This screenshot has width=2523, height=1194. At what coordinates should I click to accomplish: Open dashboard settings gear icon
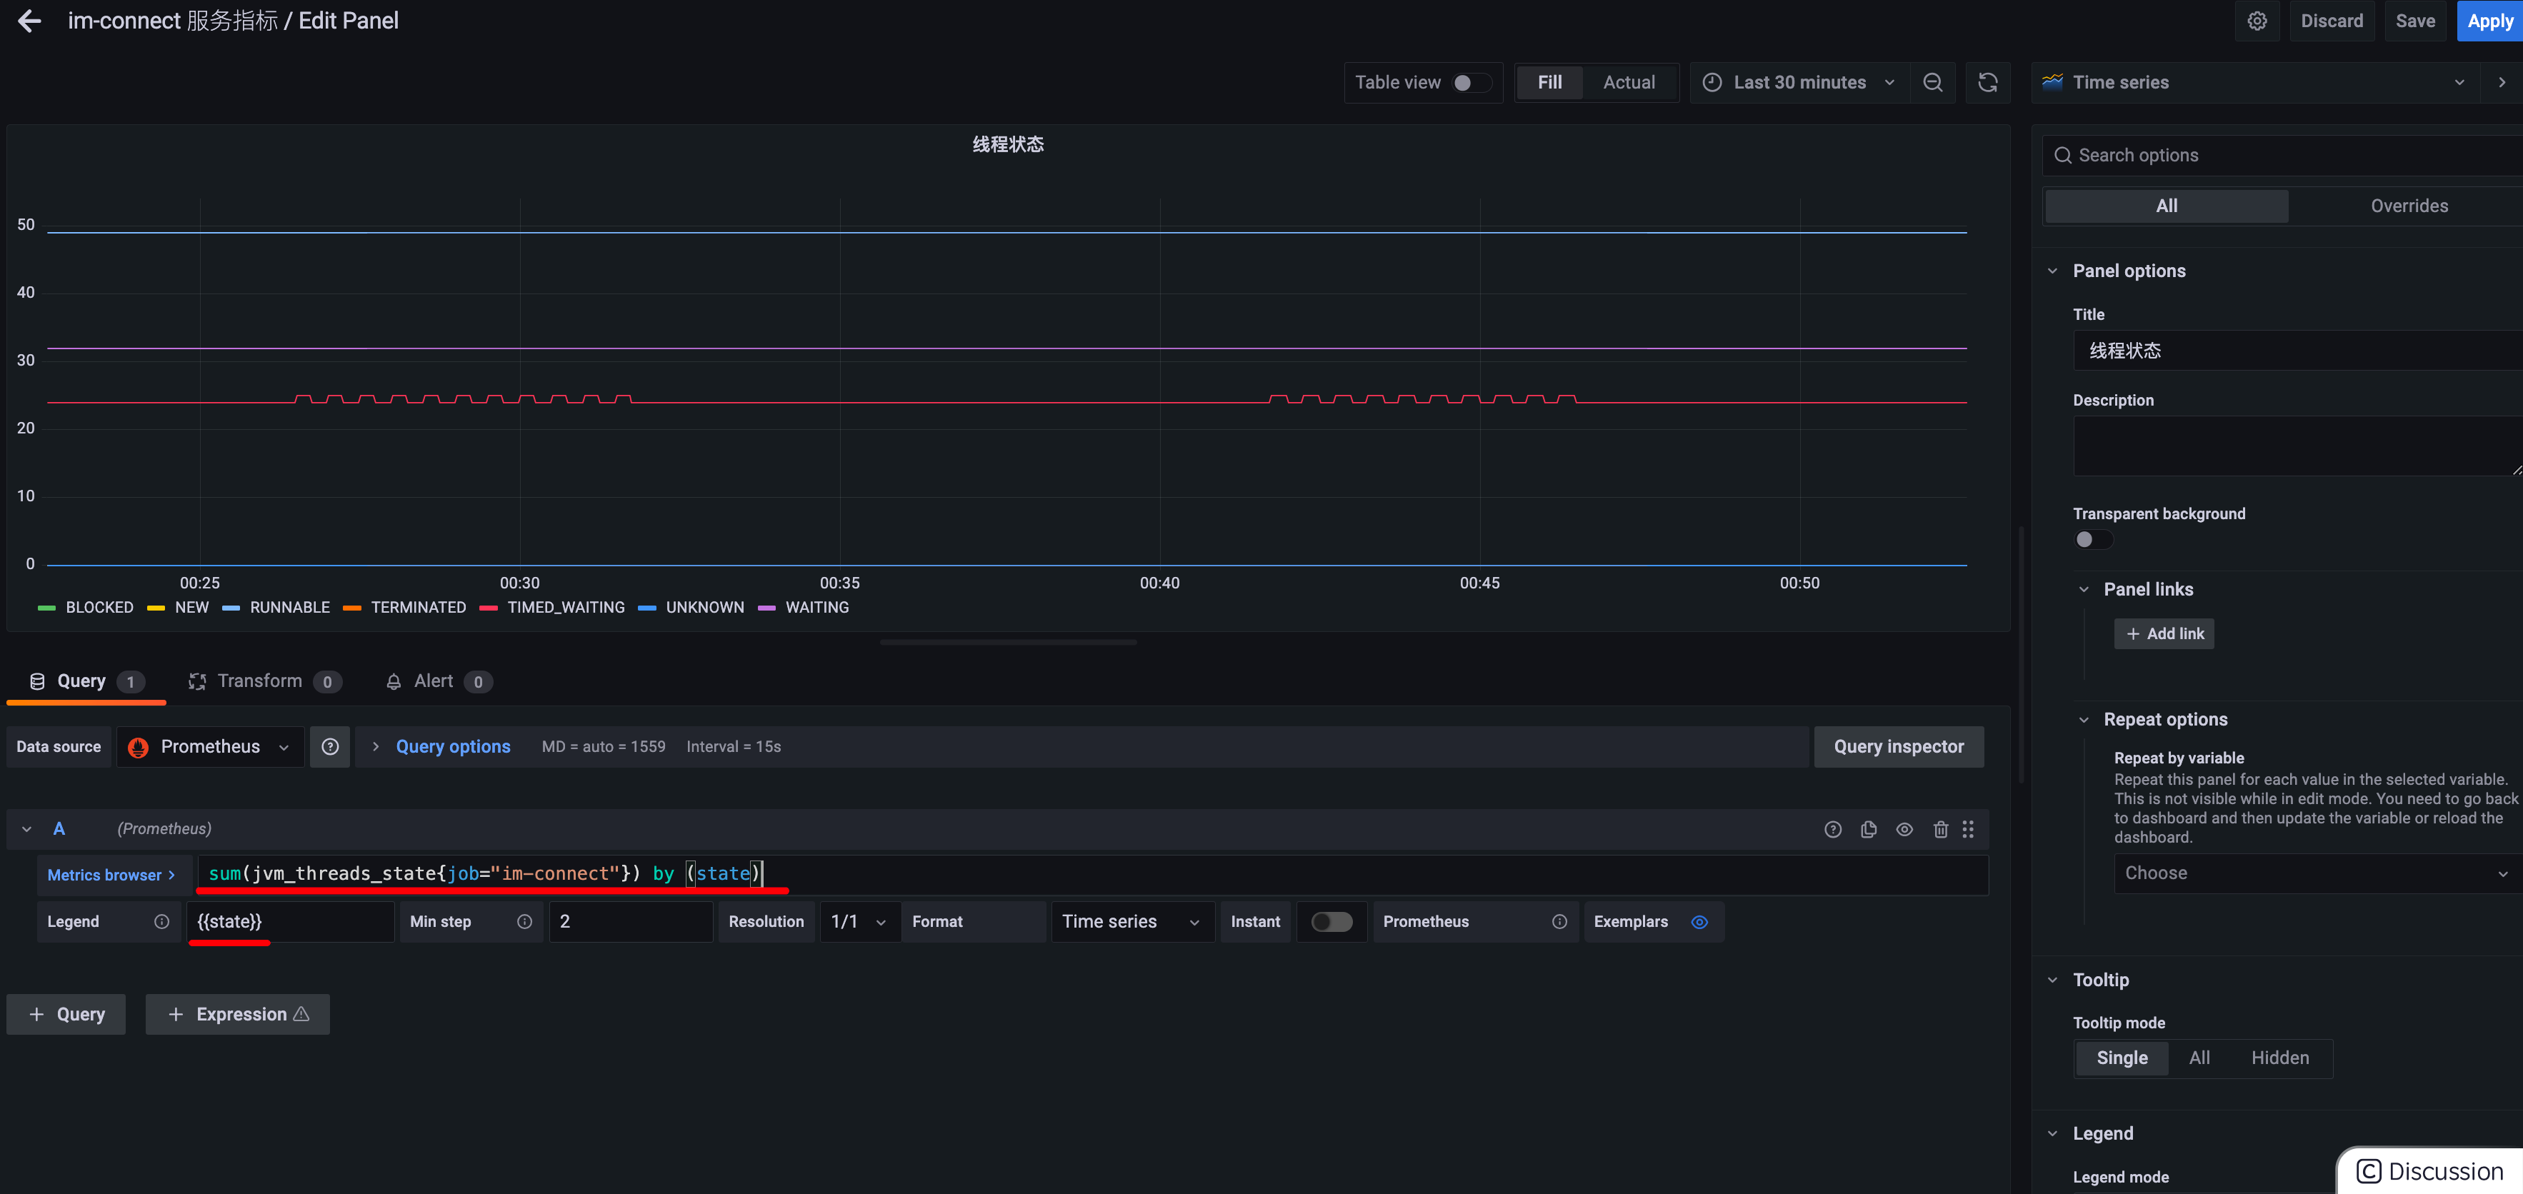pos(2257,21)
